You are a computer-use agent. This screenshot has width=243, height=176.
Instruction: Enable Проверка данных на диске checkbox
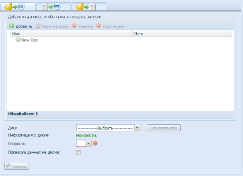coord(78,152)
